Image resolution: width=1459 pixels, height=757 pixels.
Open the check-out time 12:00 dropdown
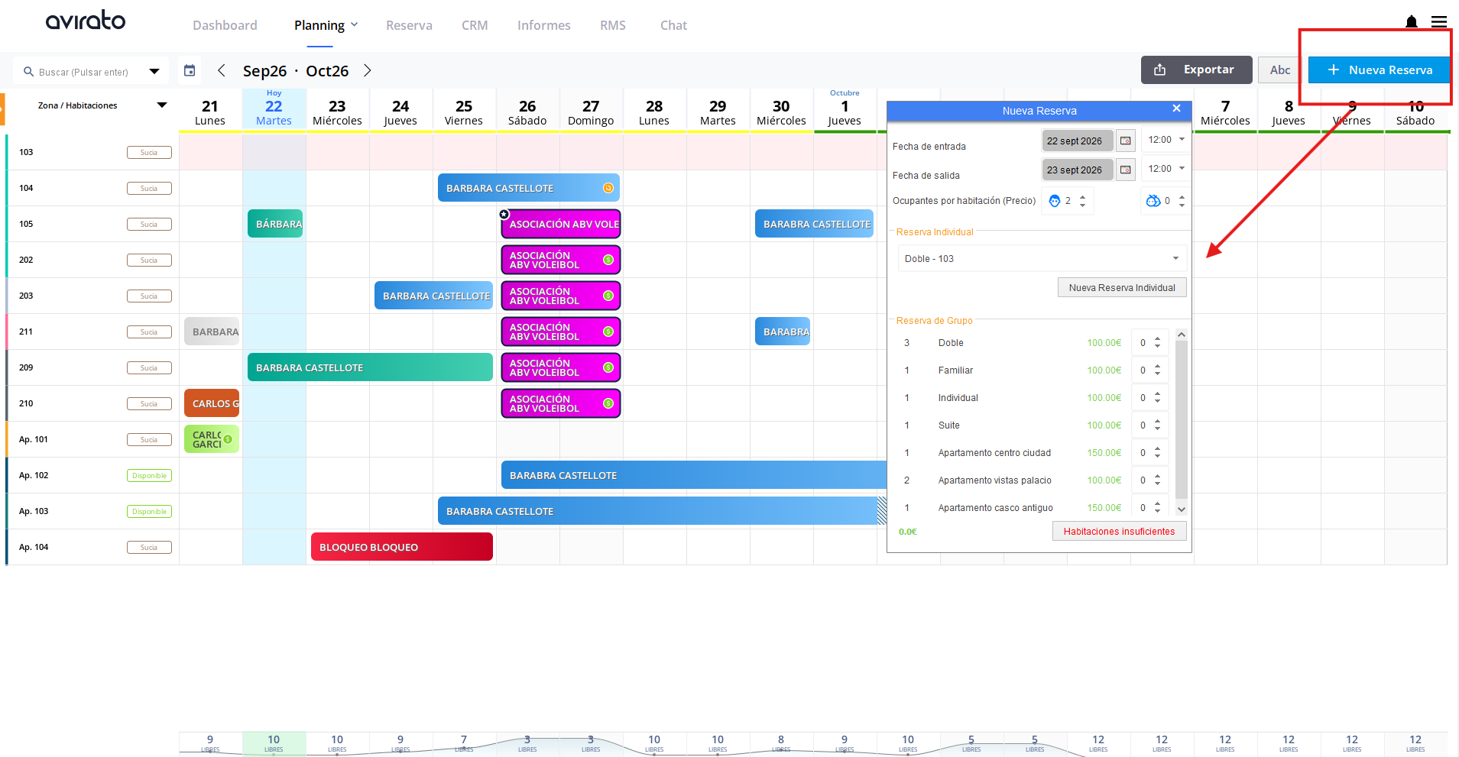(1166, 169)
